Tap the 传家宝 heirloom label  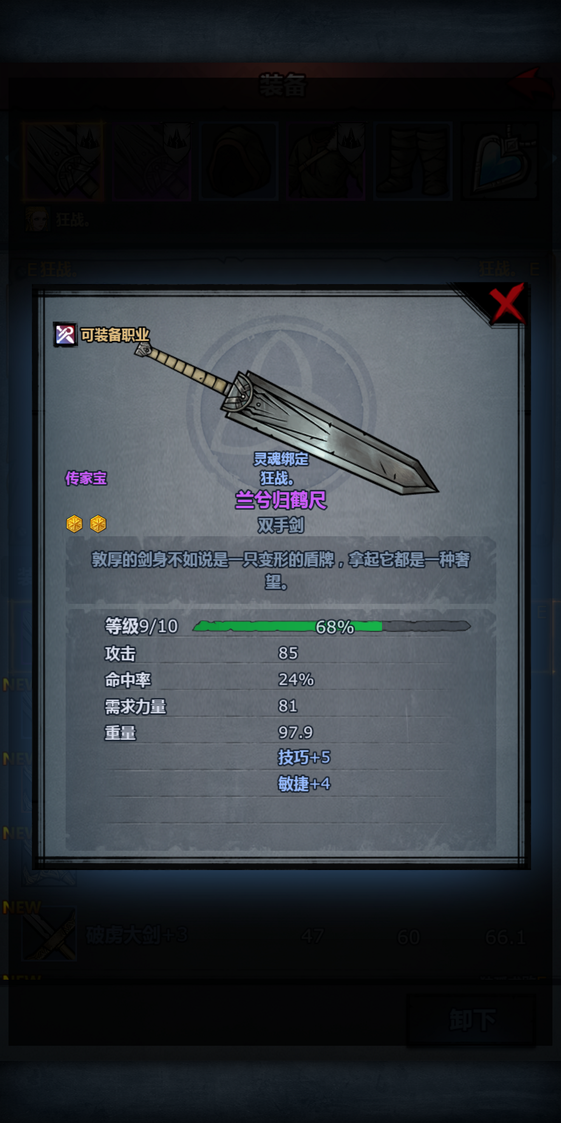86,478
